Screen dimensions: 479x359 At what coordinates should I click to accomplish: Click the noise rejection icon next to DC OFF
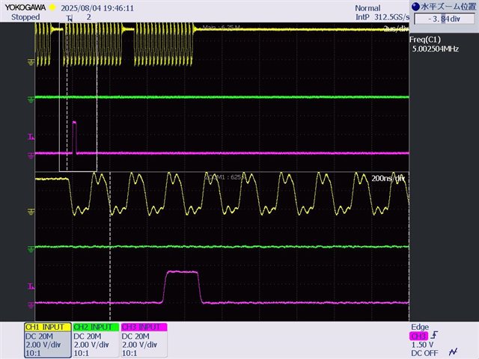pos(454,352)
